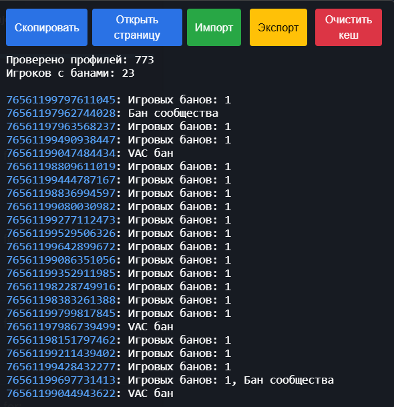
Task: Open profile link 76561199086351056
Action: [61, 260]
